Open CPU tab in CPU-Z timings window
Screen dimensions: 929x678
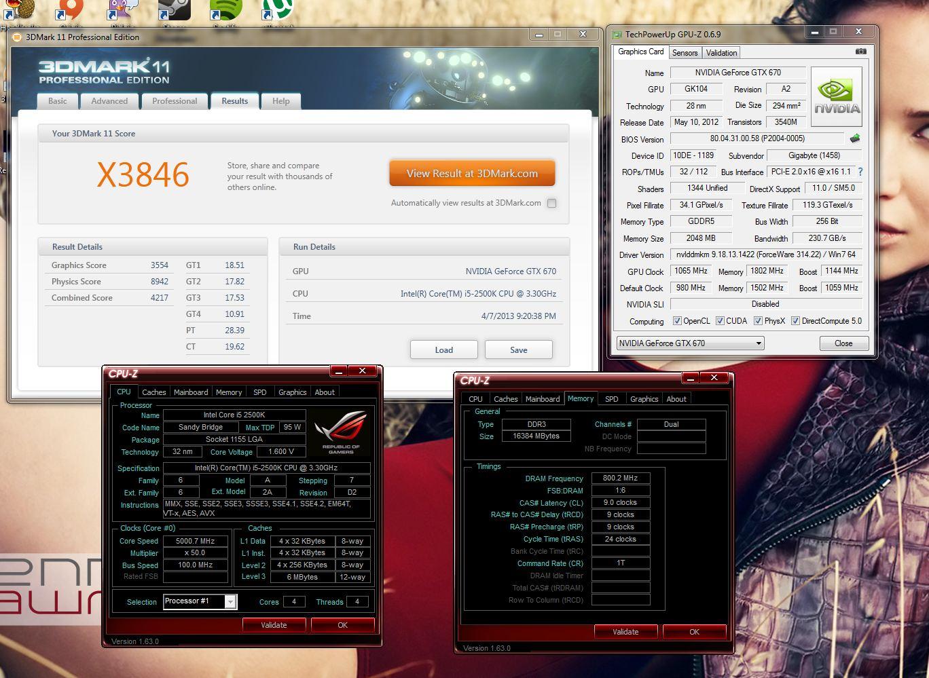coord(475,399)
